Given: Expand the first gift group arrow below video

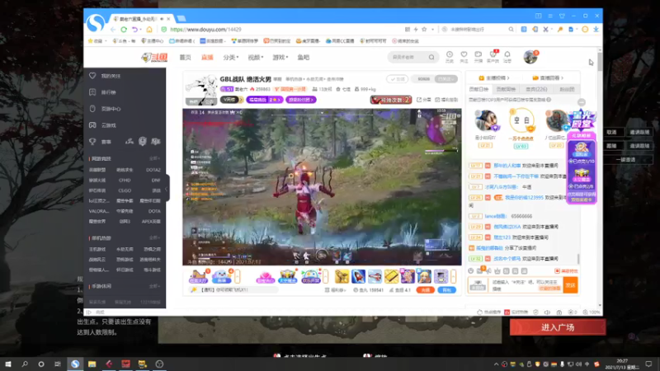Looking at the screenshot, I should click(238, 276).
